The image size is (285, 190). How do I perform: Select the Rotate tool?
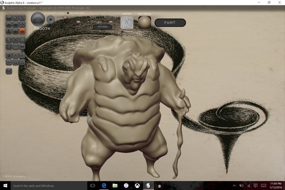point(16,18)
